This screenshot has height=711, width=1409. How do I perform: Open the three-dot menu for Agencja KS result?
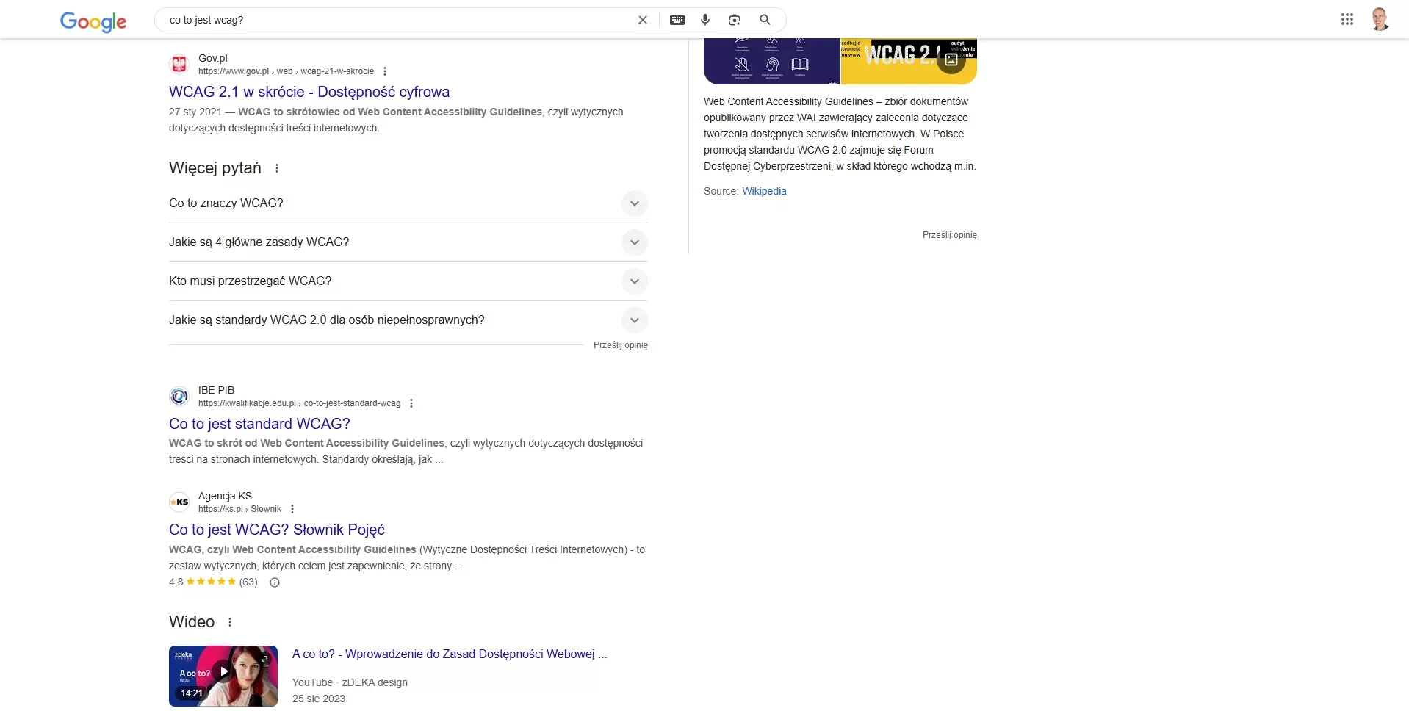point(292,509)
